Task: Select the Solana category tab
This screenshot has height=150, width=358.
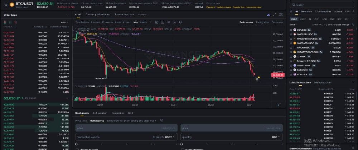Action: tap(338, 11)
